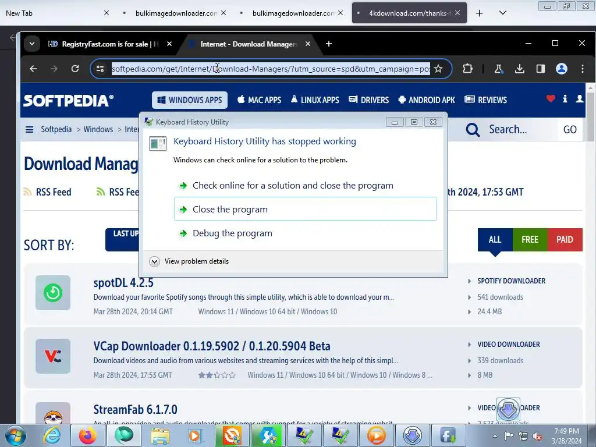This screenshot has width=596, height=447.
Task: Open Chrome three-dot menu
Action: click(582, 69)
